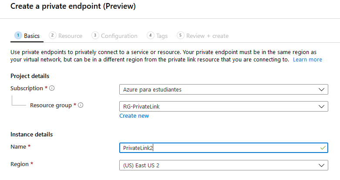Open the Region dropdown showing East US 2
Viewport: 340px width, 180px height.
click(224, 166)
